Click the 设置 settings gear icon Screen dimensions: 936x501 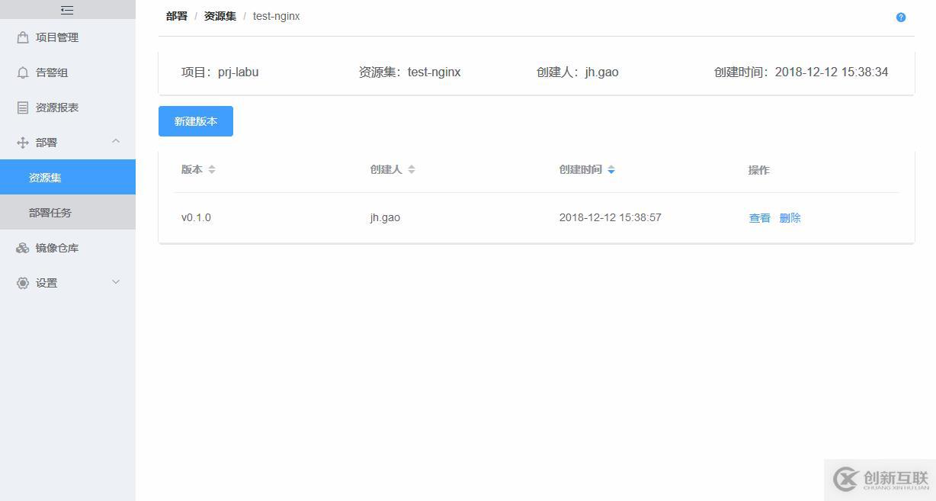point(24,282)
